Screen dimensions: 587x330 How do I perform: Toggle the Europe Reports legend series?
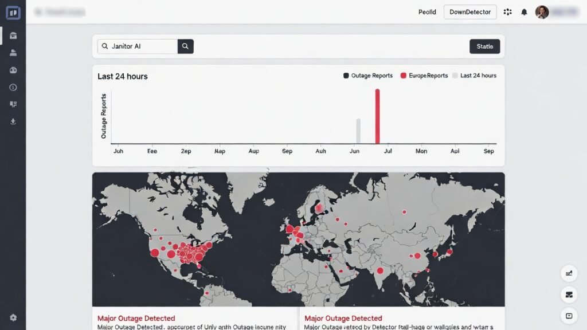(424, 76)
